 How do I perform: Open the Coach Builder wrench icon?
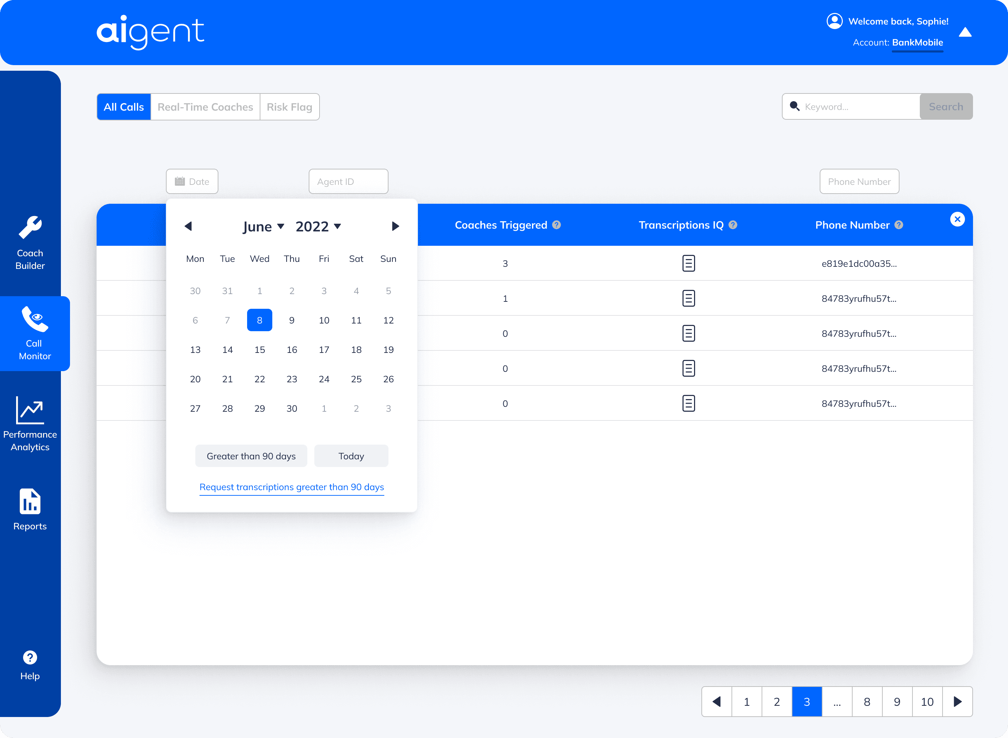(x=30, y=228)
